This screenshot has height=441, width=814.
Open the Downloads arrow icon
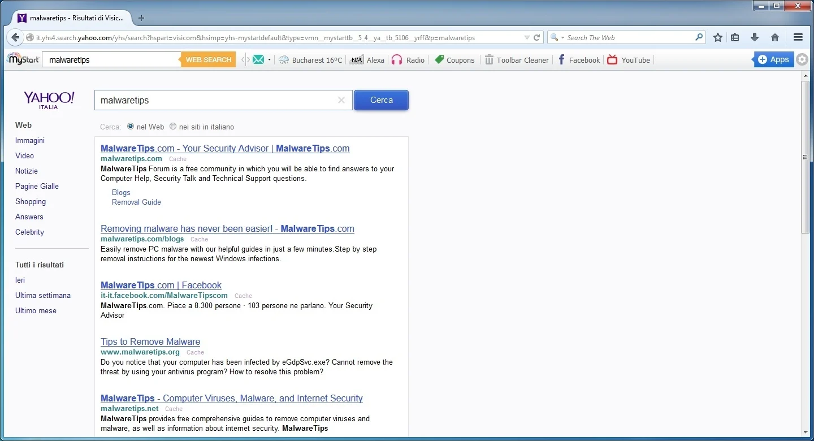point(755,37)
